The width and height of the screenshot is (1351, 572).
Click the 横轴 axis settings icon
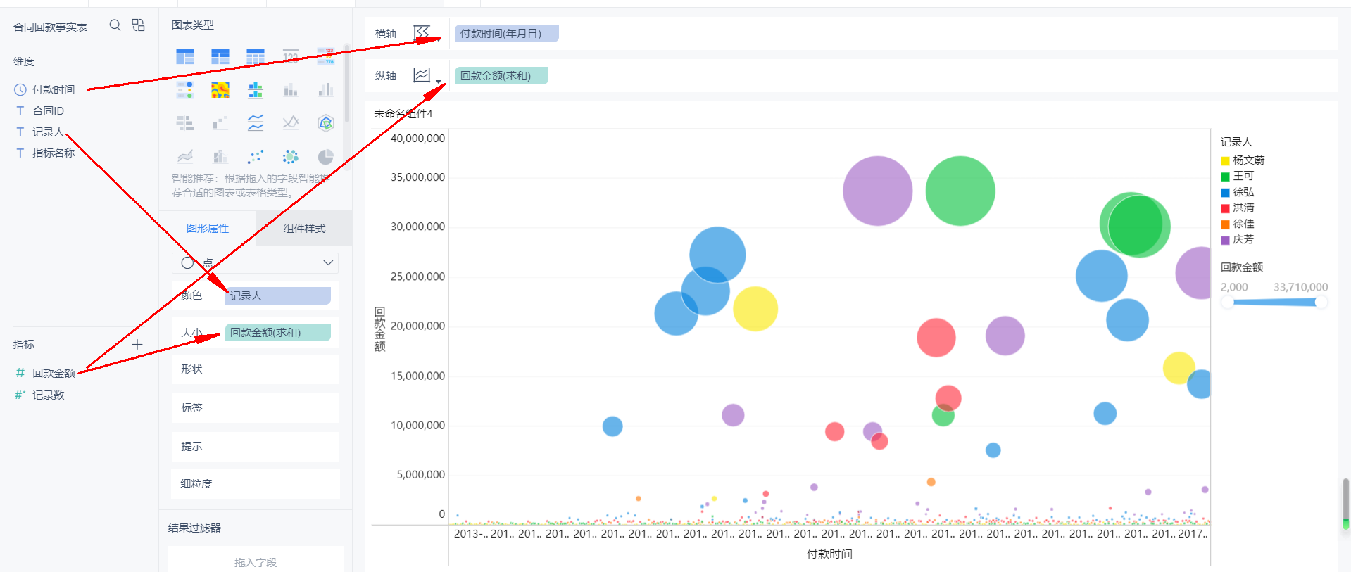click(422, 32)
